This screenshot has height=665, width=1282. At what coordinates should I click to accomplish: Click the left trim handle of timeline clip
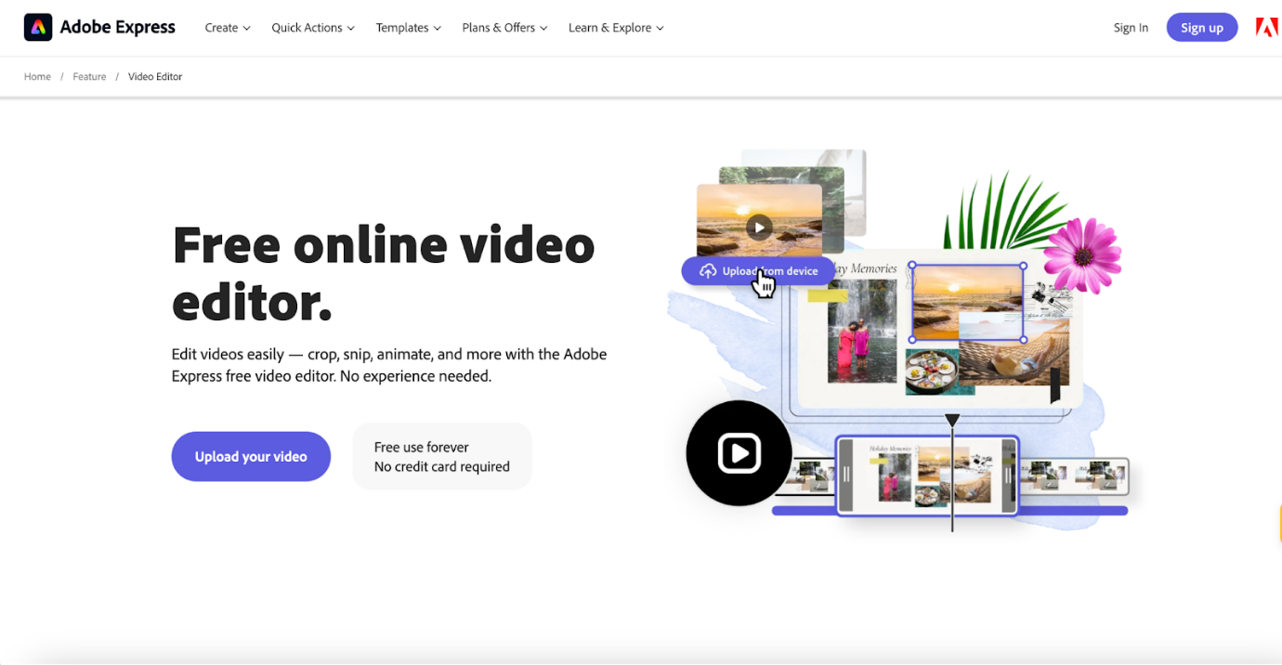tap(846, 476)
